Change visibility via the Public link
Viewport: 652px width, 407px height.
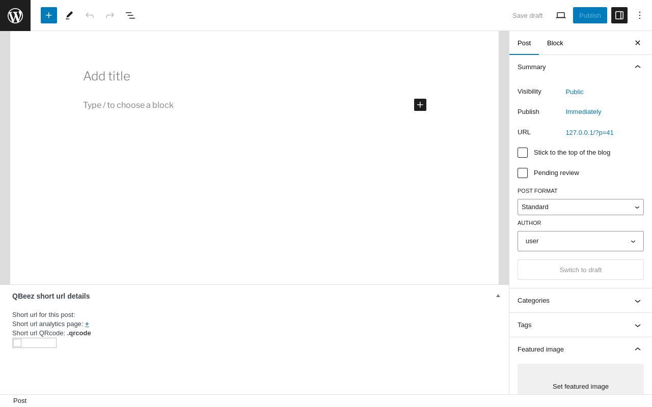(x=575, y=92)
